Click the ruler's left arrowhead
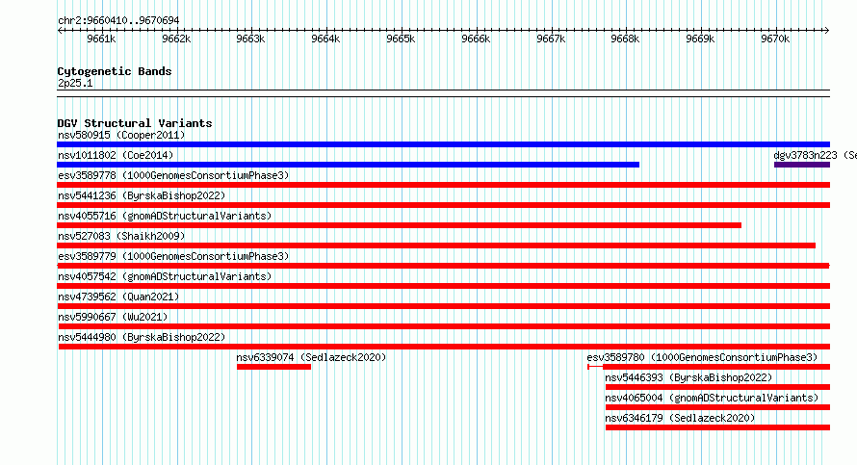Image resolution: width=857 pixels, height=465 pixels. coord(60,31)
